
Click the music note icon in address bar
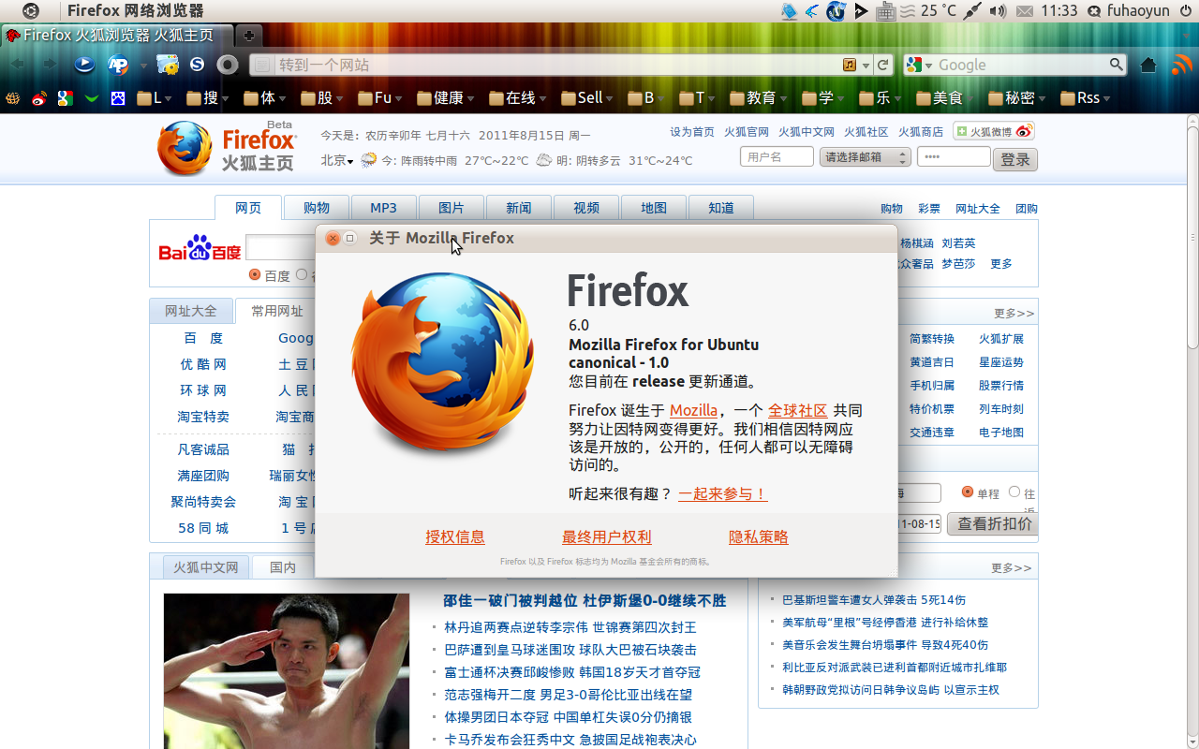pos(850,65)
